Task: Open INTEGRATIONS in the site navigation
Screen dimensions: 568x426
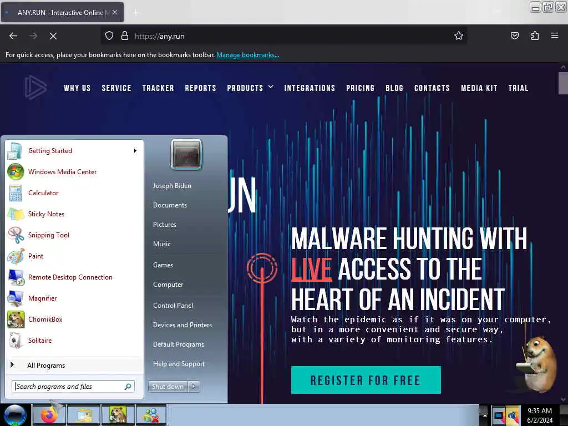Action: 310,88
